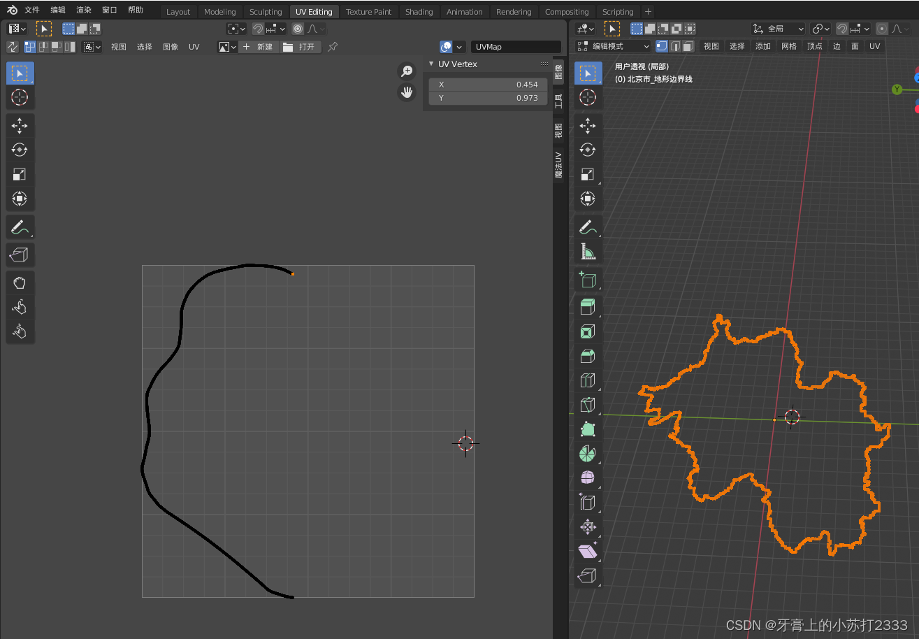Select the Shrink/Fatten tool in 3D viewport
This screenshot has width=919, height=639.
pyautogui.click(x=588, y=527)
